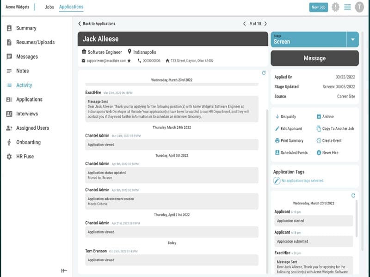Click the Disqualify arrow icon

click(x=277, y=117)
